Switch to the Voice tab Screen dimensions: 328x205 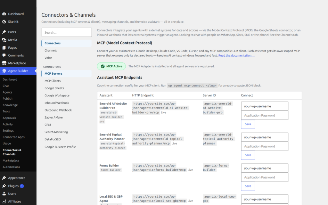pyautogui.click(x=67, y=58)
